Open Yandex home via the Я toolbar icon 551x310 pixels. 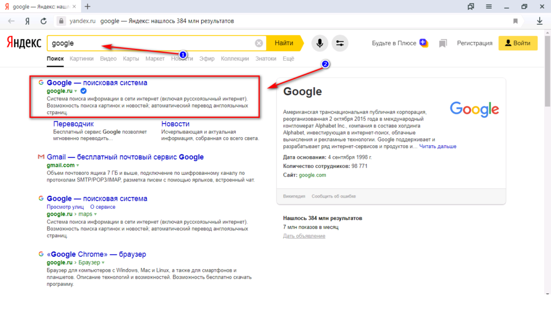coord(27,21)
